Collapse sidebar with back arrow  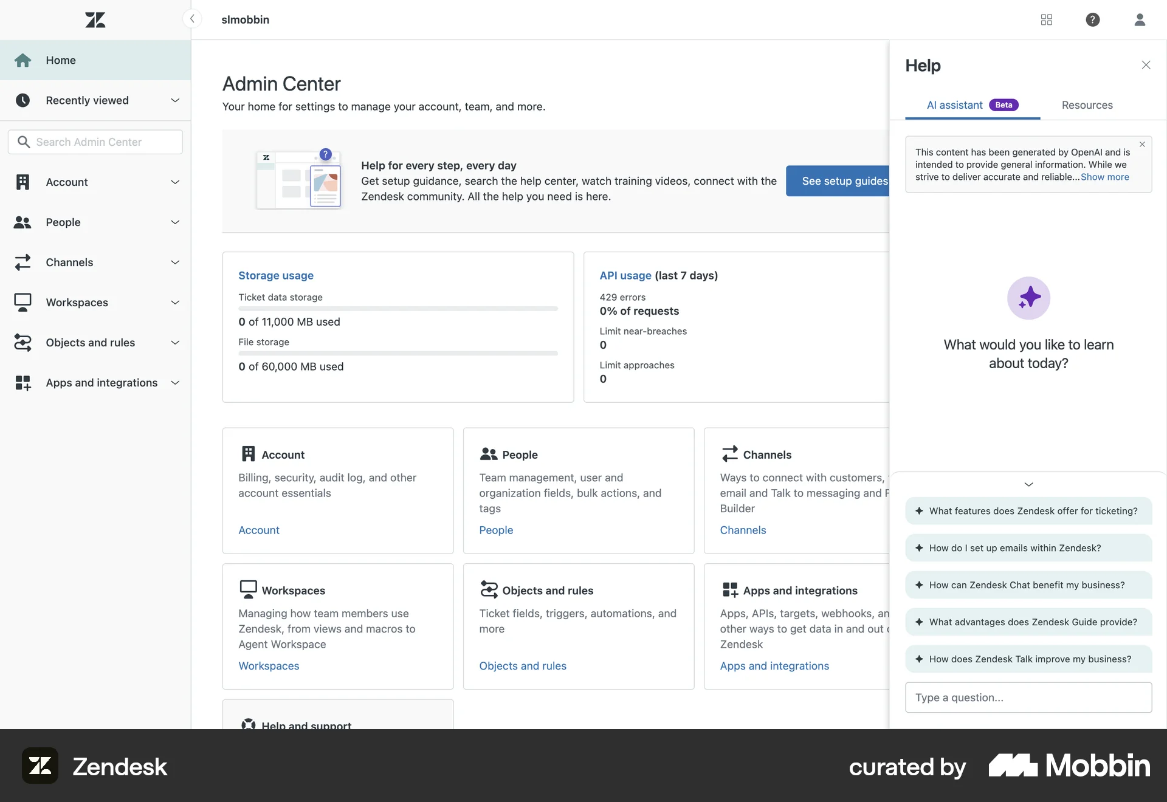tap(193, 19)
